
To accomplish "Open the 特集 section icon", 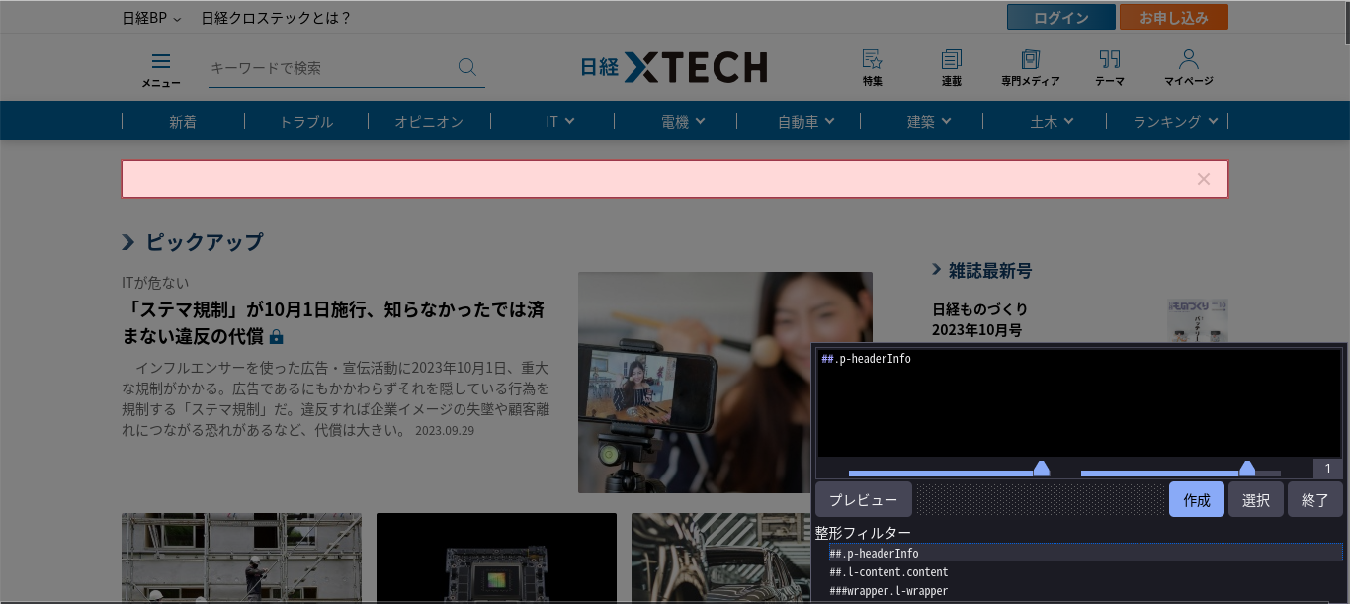I will click(872, 61).
